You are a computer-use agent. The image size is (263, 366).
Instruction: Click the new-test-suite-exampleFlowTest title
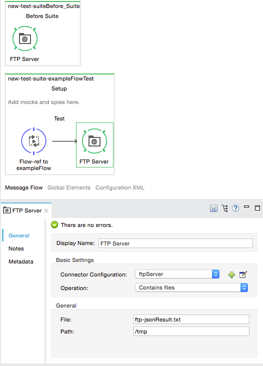tap(51, 78)
